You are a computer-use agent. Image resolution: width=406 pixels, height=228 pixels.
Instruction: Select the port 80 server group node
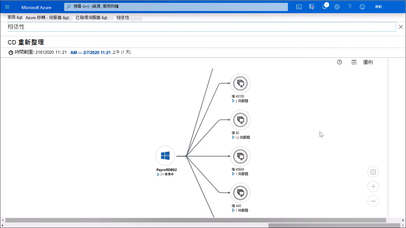click(240, 120)
